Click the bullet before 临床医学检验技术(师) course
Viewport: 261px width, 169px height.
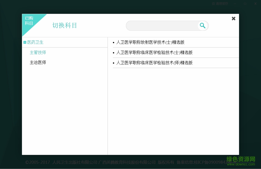[114, 63]
